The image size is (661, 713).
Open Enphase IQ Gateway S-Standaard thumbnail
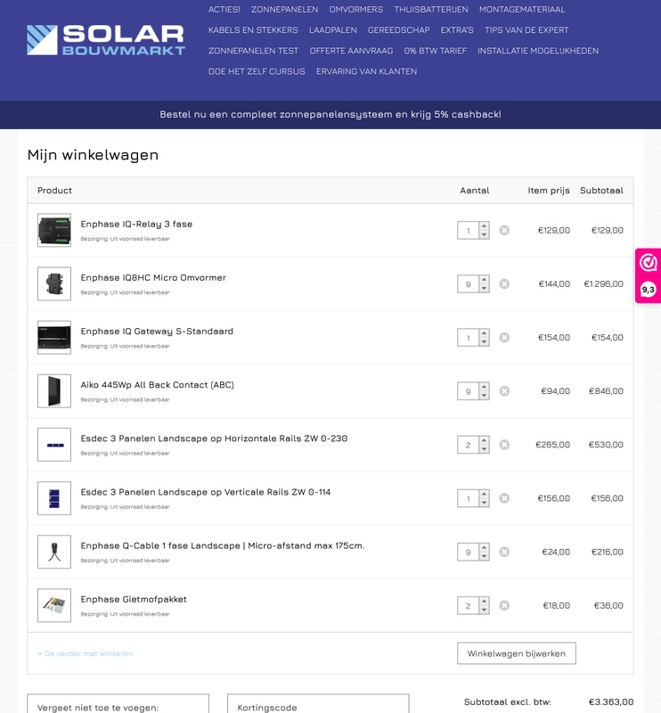(x=54, y=338)
